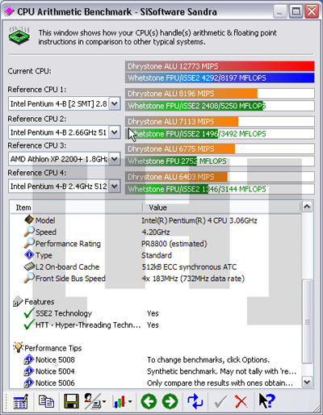This screenshot has width=323, height=415.
Task: Select the Intel Pentium 4-B 2.66GHz combo box
Action: pyautogui.click(x=65, y=132)
